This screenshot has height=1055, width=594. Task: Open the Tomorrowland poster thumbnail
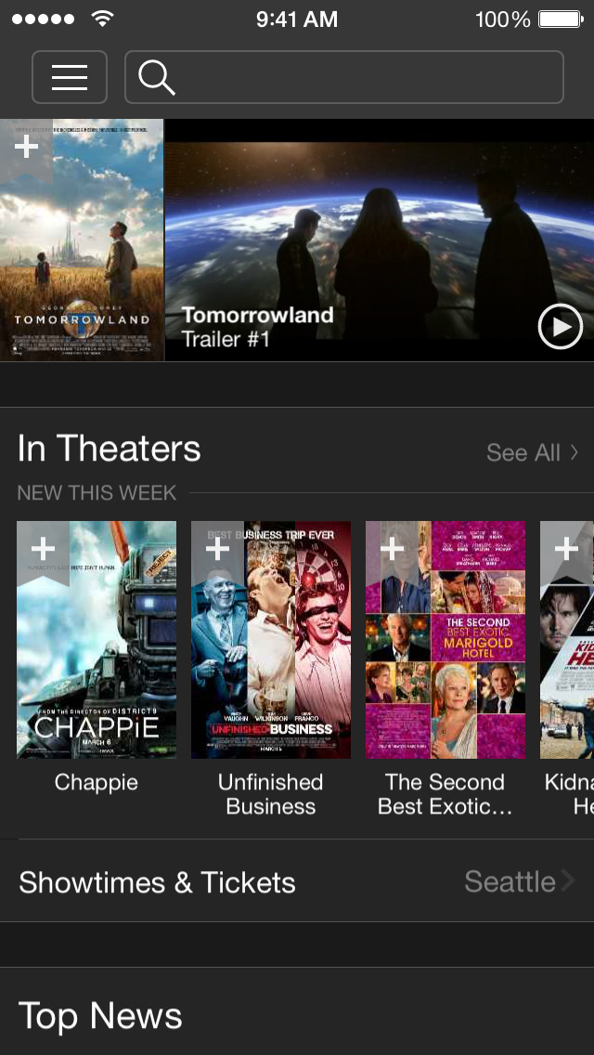point(82,241)
